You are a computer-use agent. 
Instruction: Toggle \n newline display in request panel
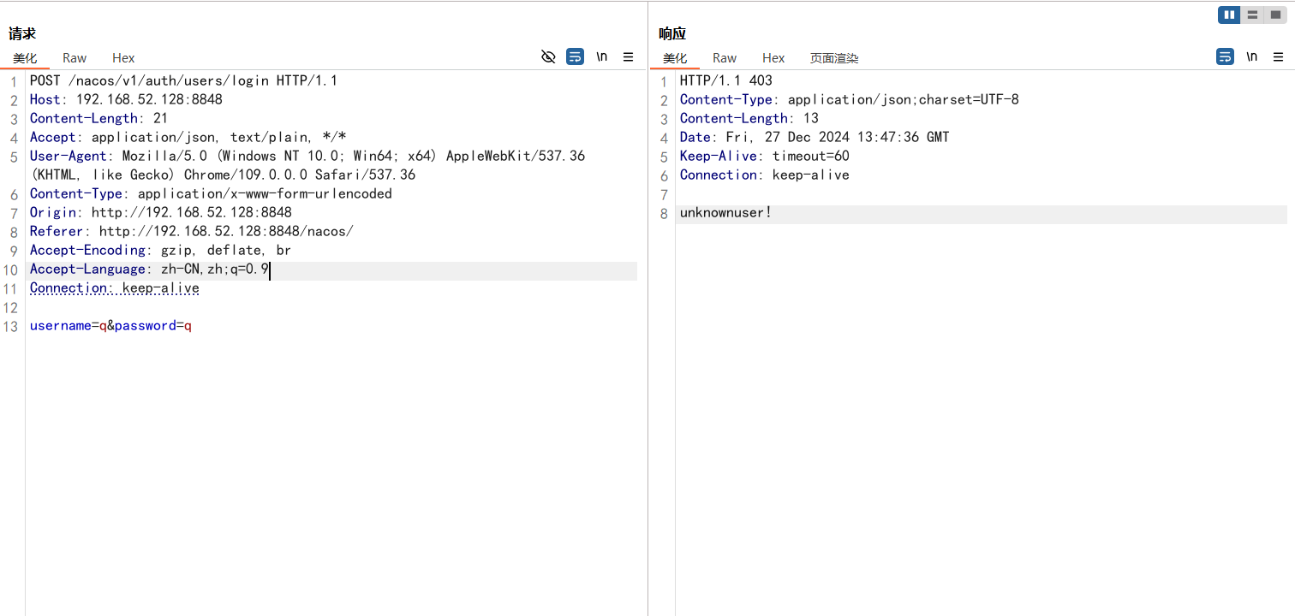pyautogui.click(x=602, y=56)
